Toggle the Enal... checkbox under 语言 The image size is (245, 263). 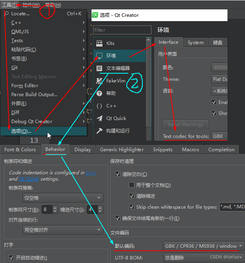pos(214,102)
